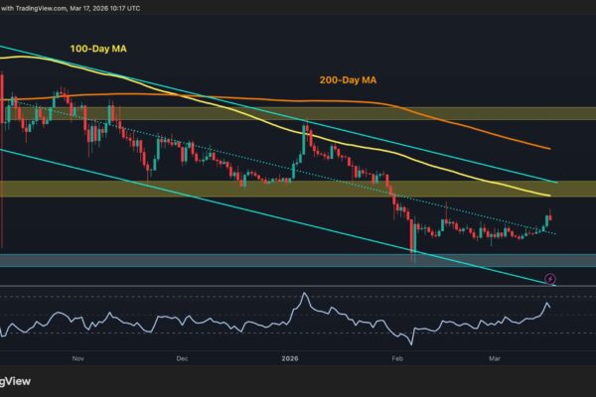The height and width of the screenshot is (397, 596).
Task: Select the 100-Day MA label
Action: (x=97, y=47)
